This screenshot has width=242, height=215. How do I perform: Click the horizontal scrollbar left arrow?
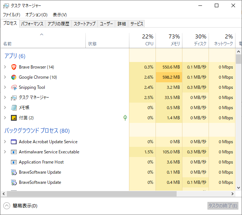[4, 194]
